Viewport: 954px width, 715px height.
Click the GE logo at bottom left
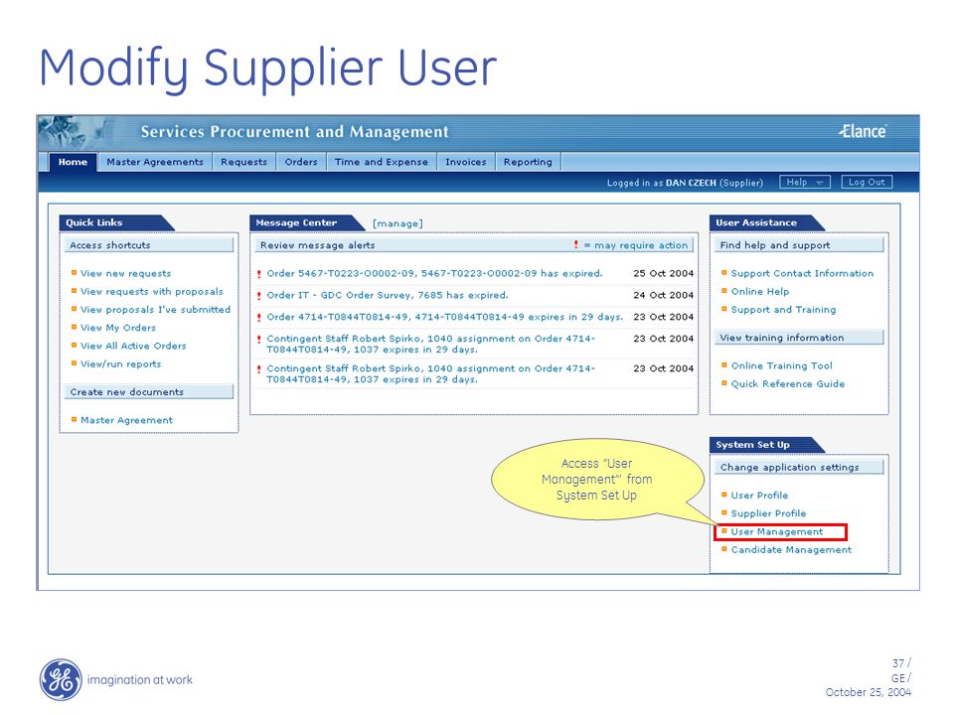61,679
